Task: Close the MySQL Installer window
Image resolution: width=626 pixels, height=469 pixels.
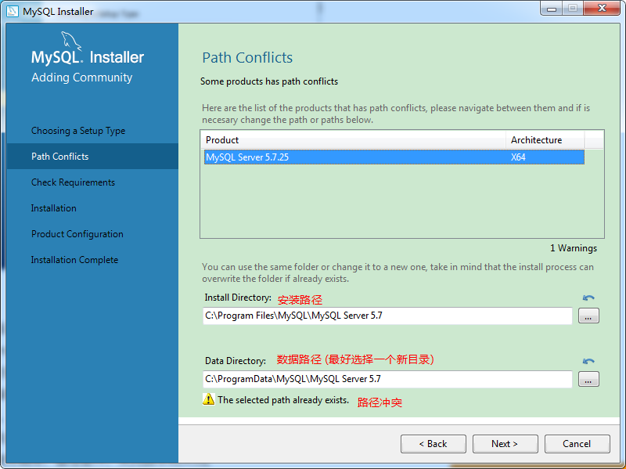Action: [x=603, y=8]
